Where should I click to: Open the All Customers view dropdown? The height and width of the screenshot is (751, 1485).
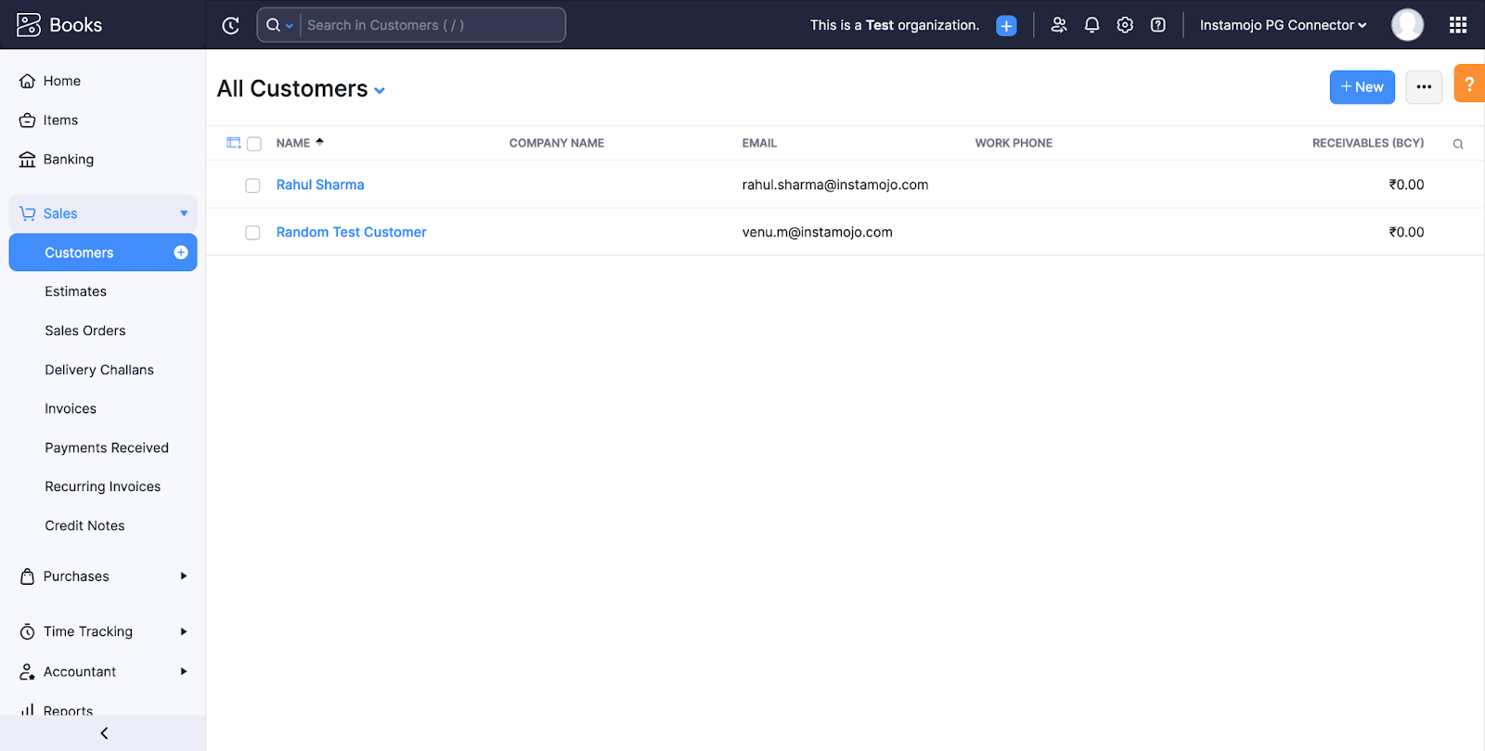(379, 90)
